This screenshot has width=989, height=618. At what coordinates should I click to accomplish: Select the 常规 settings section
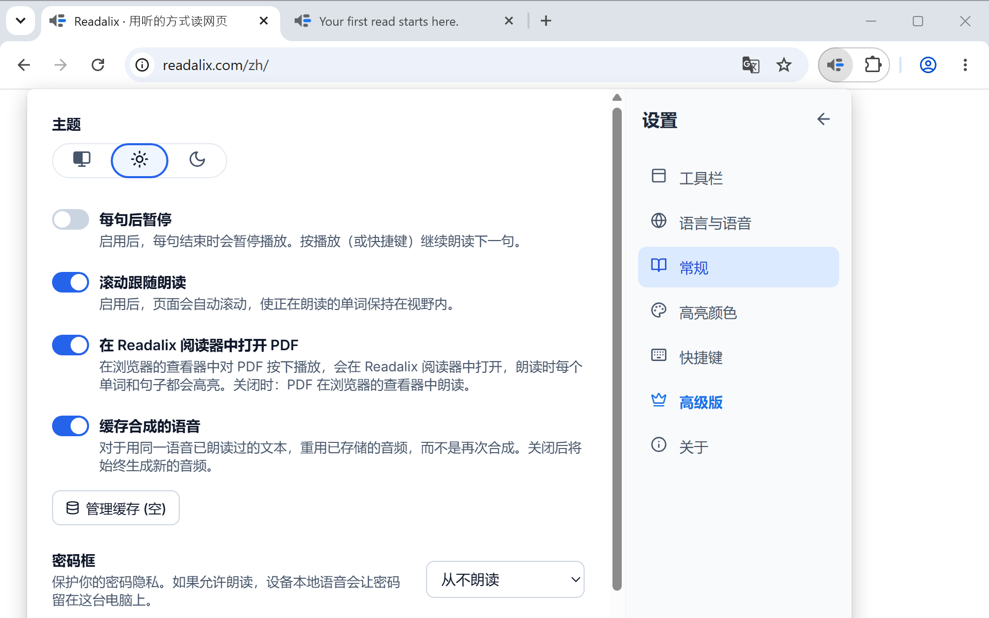point(738,267)
